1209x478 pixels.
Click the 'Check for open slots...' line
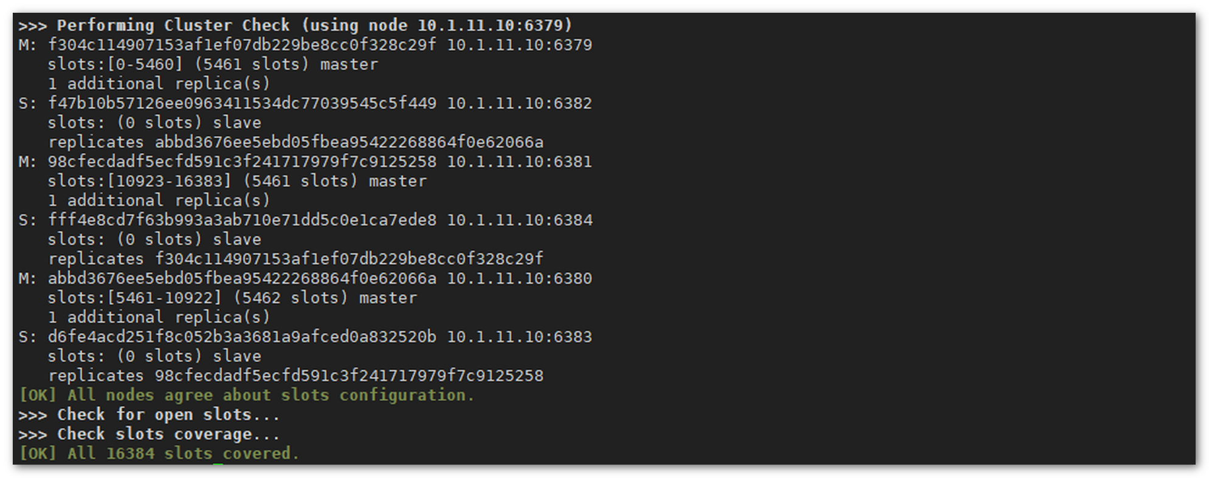[149, 415]
